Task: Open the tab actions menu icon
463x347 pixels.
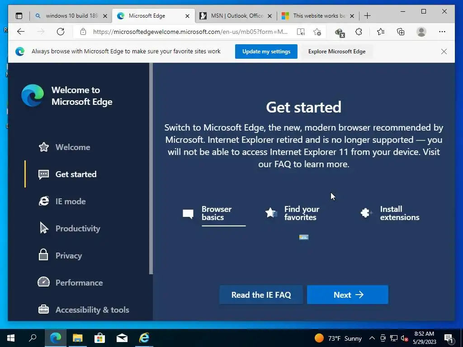Action: (19, 16)
